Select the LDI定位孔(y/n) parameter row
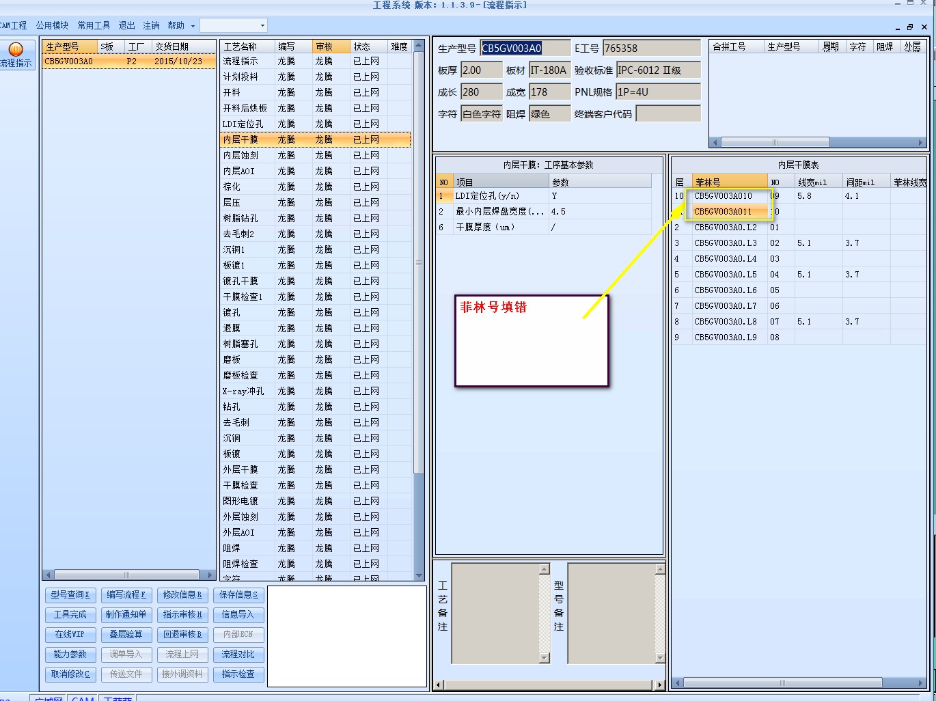This screenshot has height=701, width=936. coord(544,196)
